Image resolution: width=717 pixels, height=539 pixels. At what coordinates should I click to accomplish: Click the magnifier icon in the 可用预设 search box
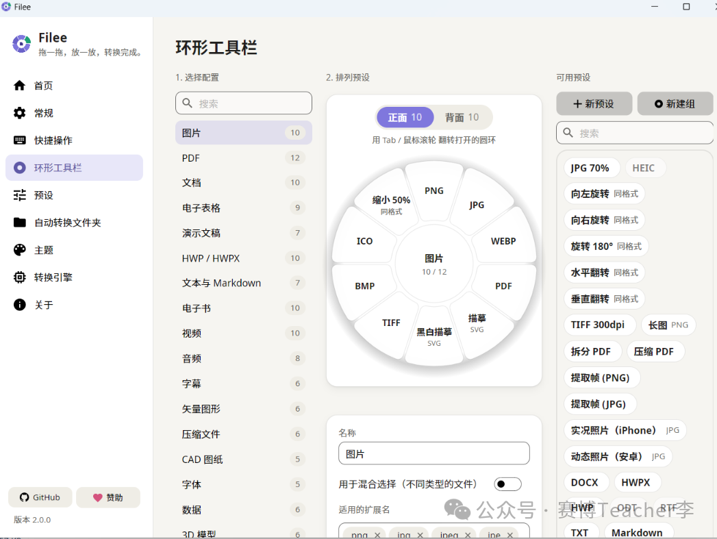pos(568,133)
